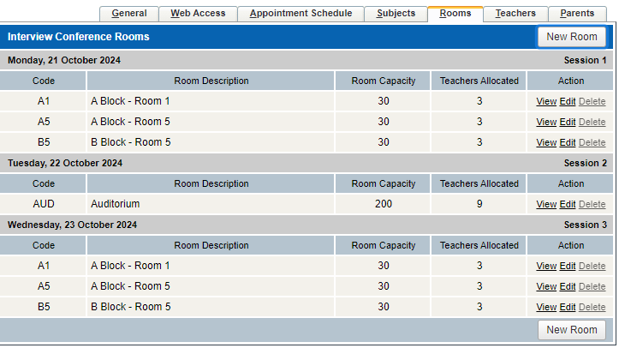Edit the Auditorium room
This screenshot has width=619, height=348.
click(x=568, y=204)
